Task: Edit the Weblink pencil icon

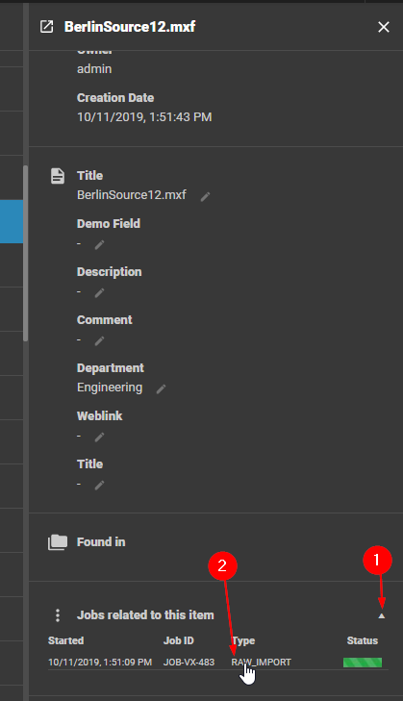Action: click(99, 437)
